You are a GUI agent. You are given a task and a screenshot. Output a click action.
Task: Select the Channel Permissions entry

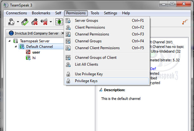tap(107, 34)
